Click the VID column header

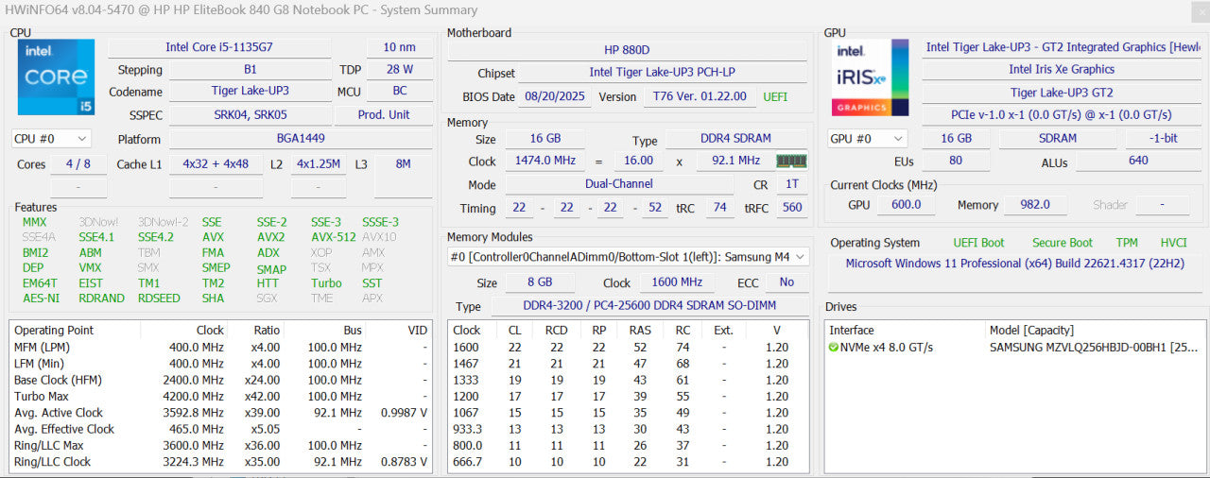[x=417, y=331]
